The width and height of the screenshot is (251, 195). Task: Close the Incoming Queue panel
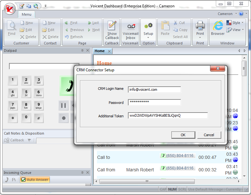click(88, 172)
